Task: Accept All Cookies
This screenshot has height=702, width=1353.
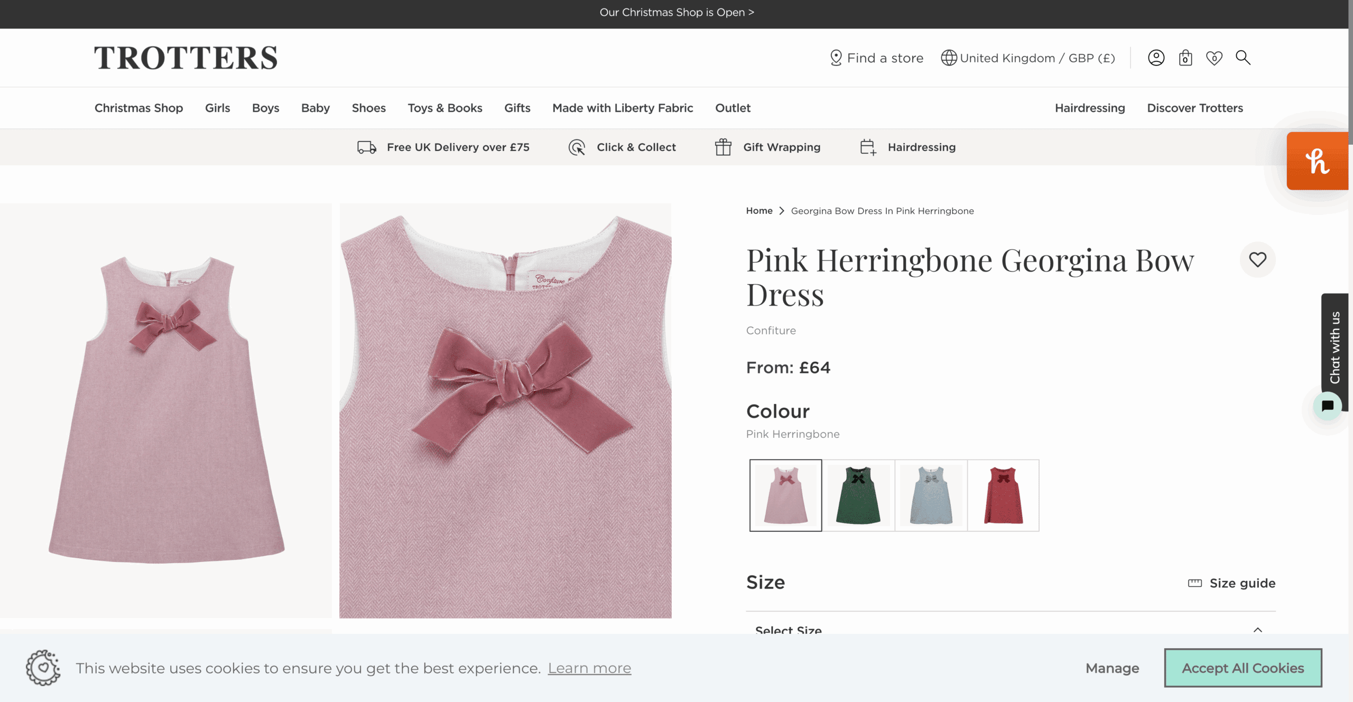Action: pos(1243,668)
